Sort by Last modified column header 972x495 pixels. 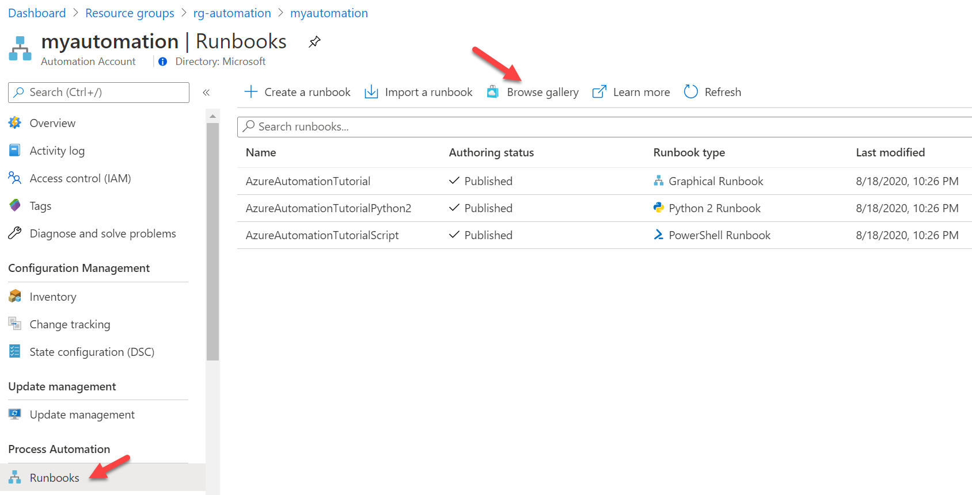[x=890, y=152]
